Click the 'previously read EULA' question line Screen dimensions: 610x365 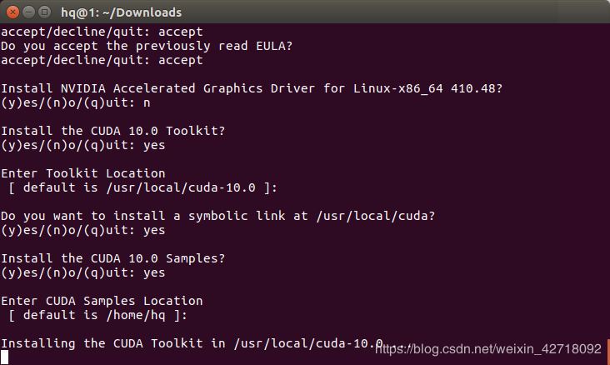pos(147,46)
